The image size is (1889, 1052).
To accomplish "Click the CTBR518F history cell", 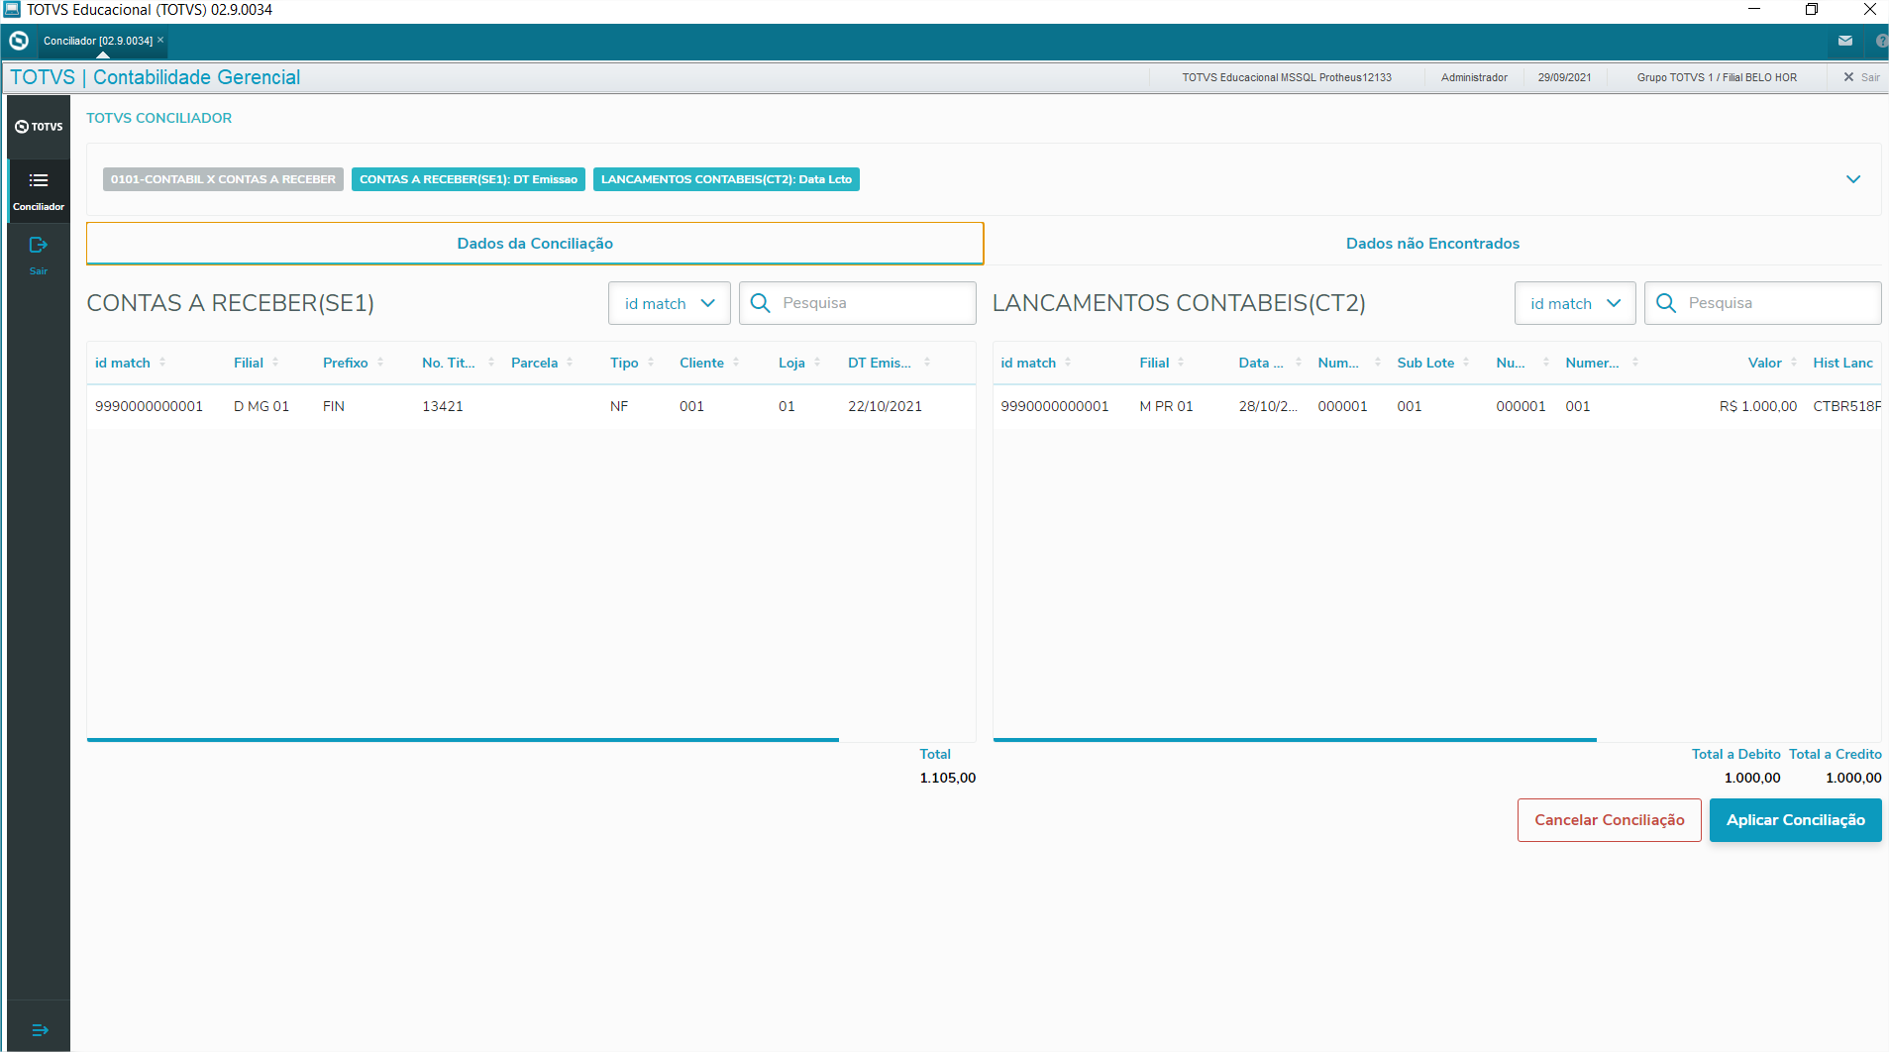I will click(1846, 406).
